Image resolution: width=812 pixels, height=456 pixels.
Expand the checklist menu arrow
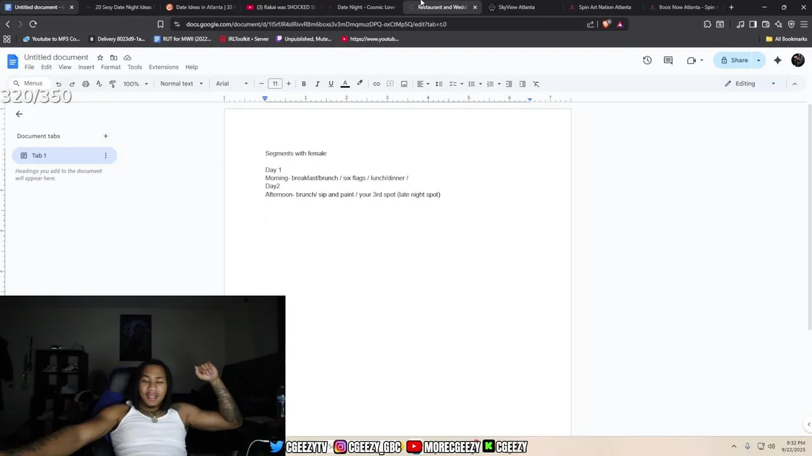(x=462, y=84)
